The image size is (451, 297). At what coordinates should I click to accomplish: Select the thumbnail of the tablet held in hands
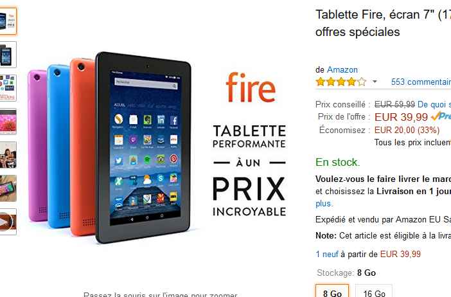coord(8,188)
